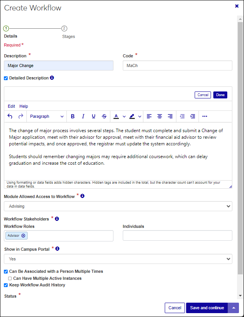
Task: Click the Save and continue button
Action: pyautogui.click(x=207, y=308)
